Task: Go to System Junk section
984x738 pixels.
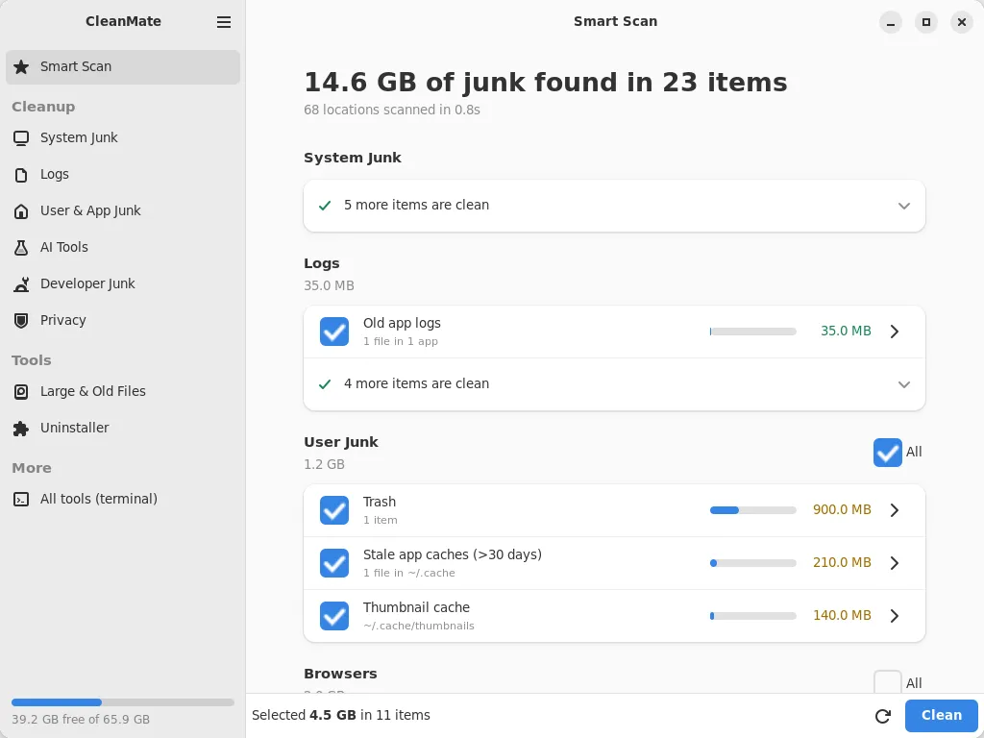Action: click(x=123, y=138)
